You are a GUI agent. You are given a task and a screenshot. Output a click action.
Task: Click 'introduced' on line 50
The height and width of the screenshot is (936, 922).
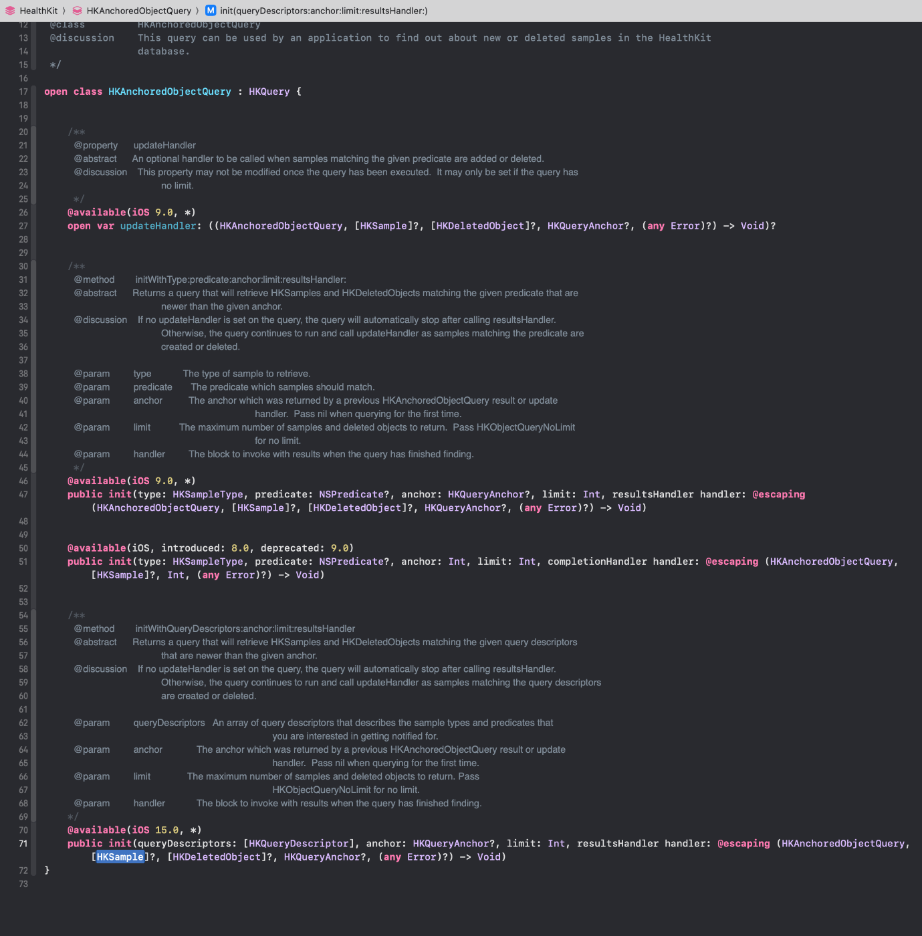click(191, 548)
